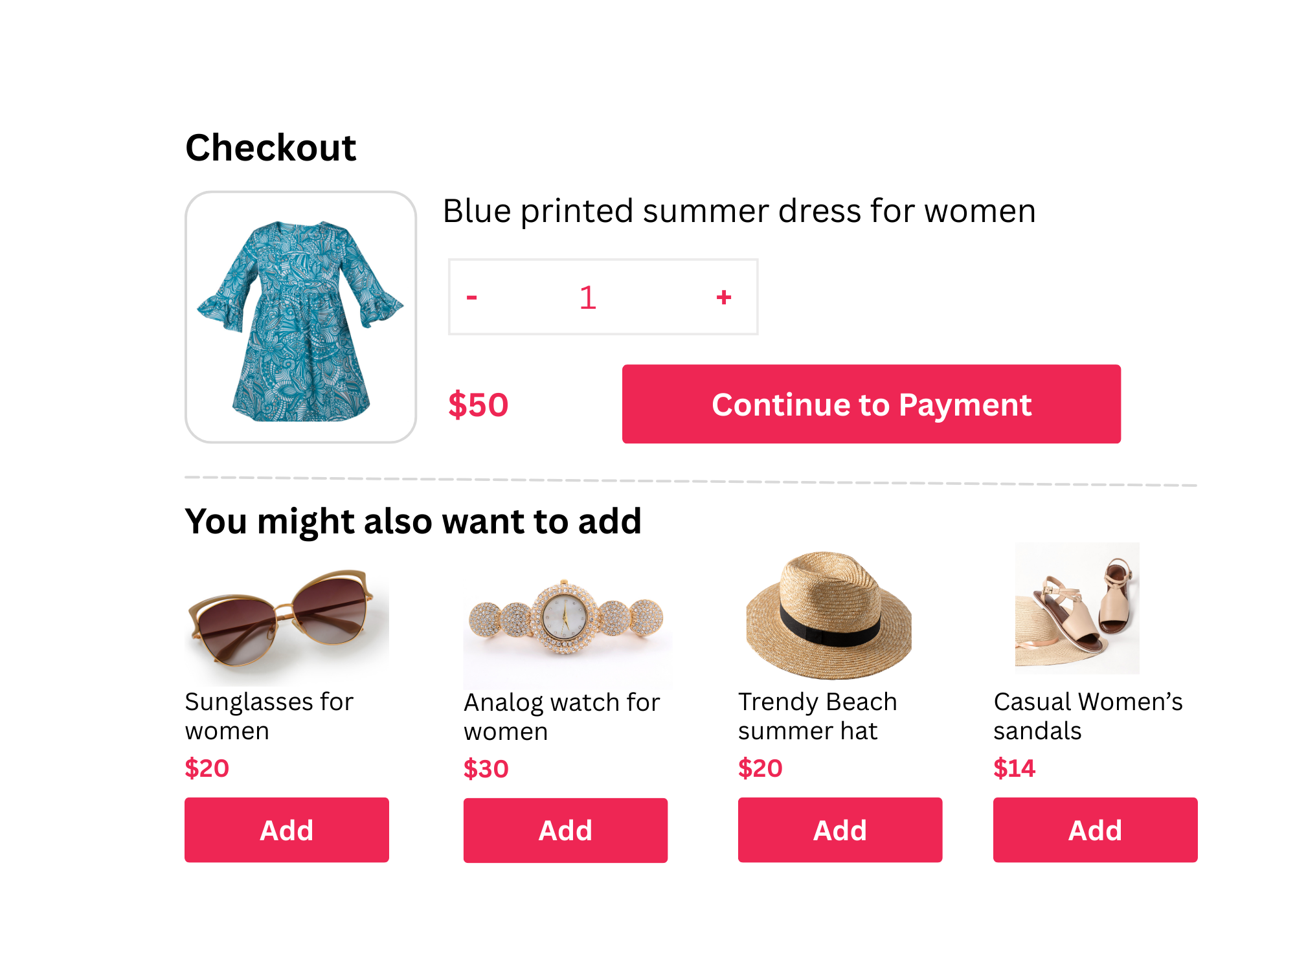Decrease quantity with the minus button
Screen dimensions: 1295x971
[x=472, y=298]
